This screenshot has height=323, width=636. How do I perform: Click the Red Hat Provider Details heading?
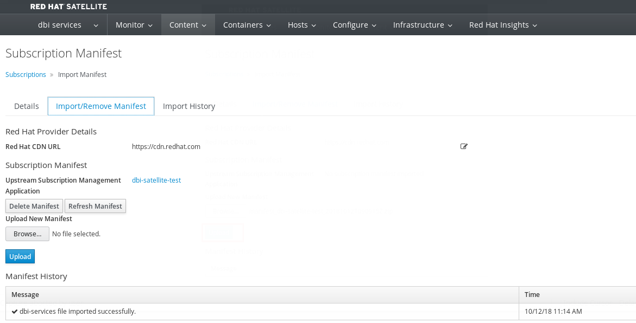click(x=51, y=132)
